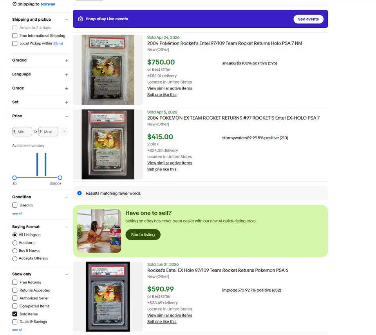The width and height of the screenshot is (376, 335).
Task: Click the $750.00 price text
Action: pyautogui.click(x=161, y=62)
